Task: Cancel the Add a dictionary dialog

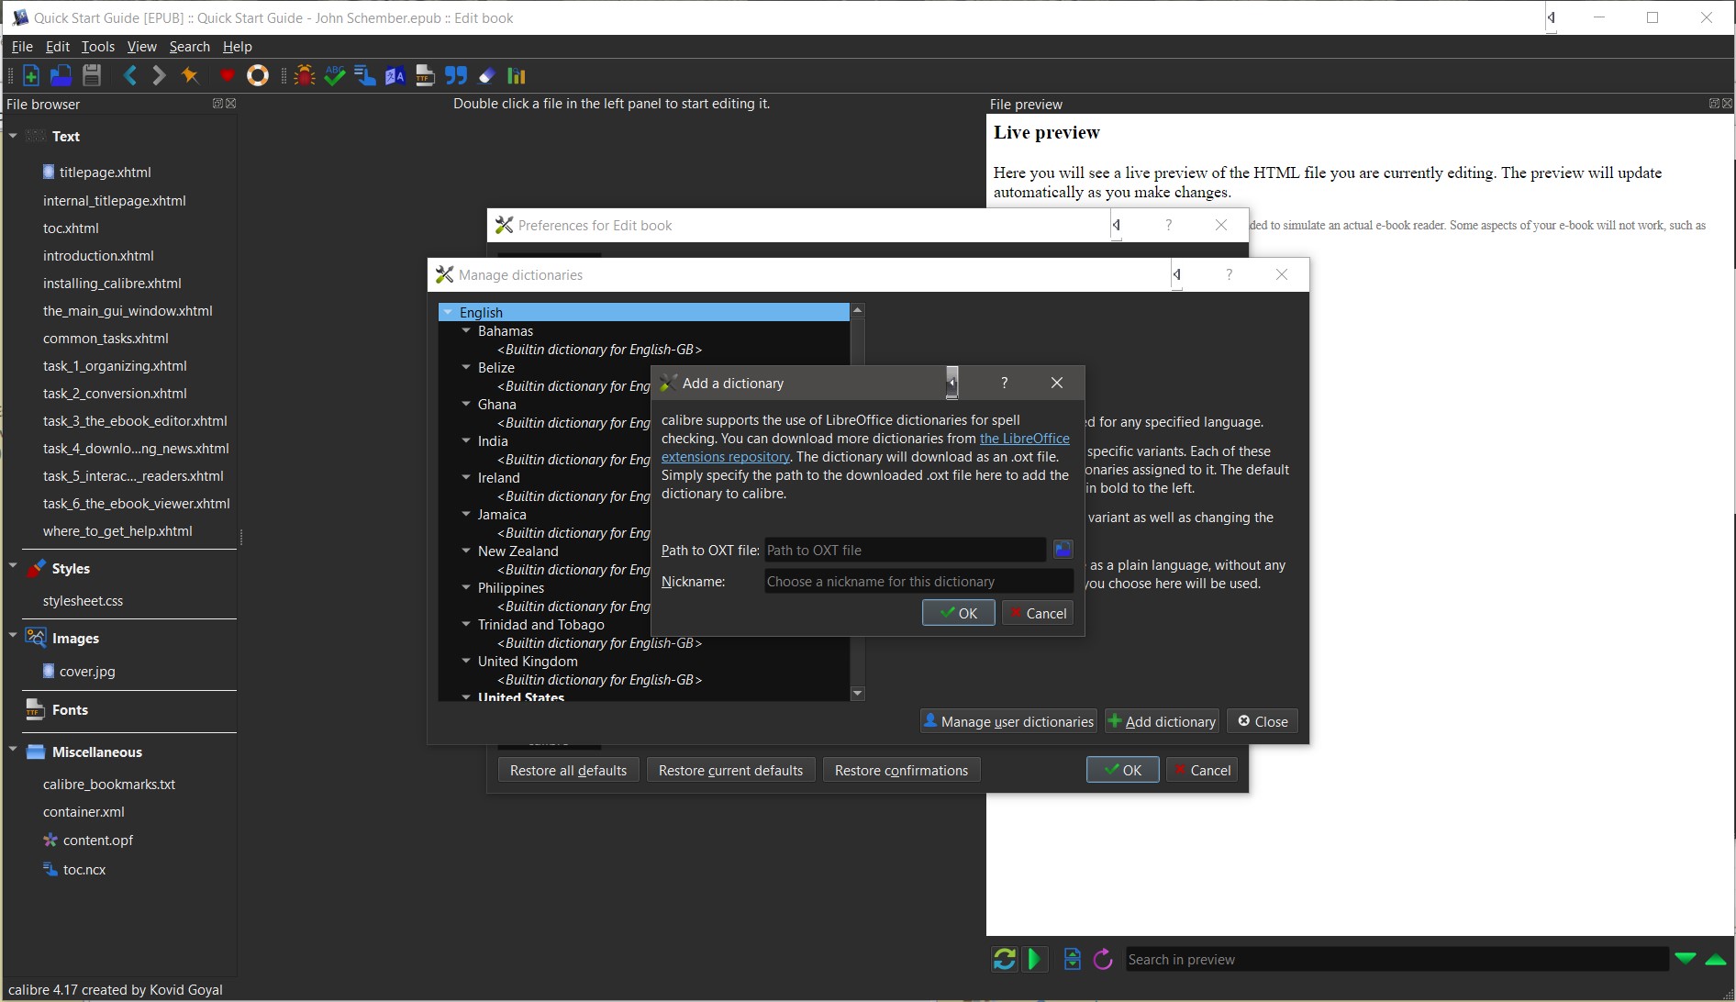Action: coord(1038,613)
